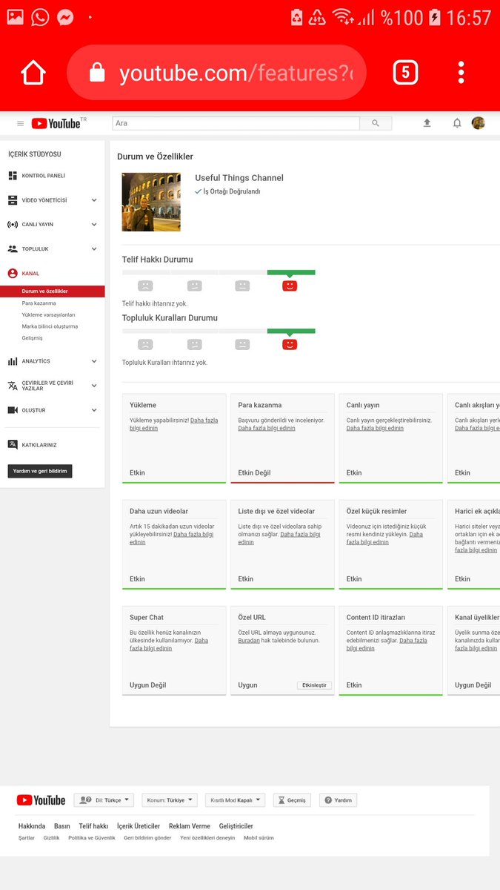This screenshot has width=500, height=890.
Task: Open the YouTube hamburger guide menu
Action: [21, 123]
